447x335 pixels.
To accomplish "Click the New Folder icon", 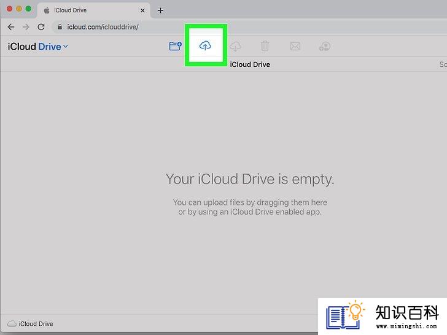I will tap(175, 46).
